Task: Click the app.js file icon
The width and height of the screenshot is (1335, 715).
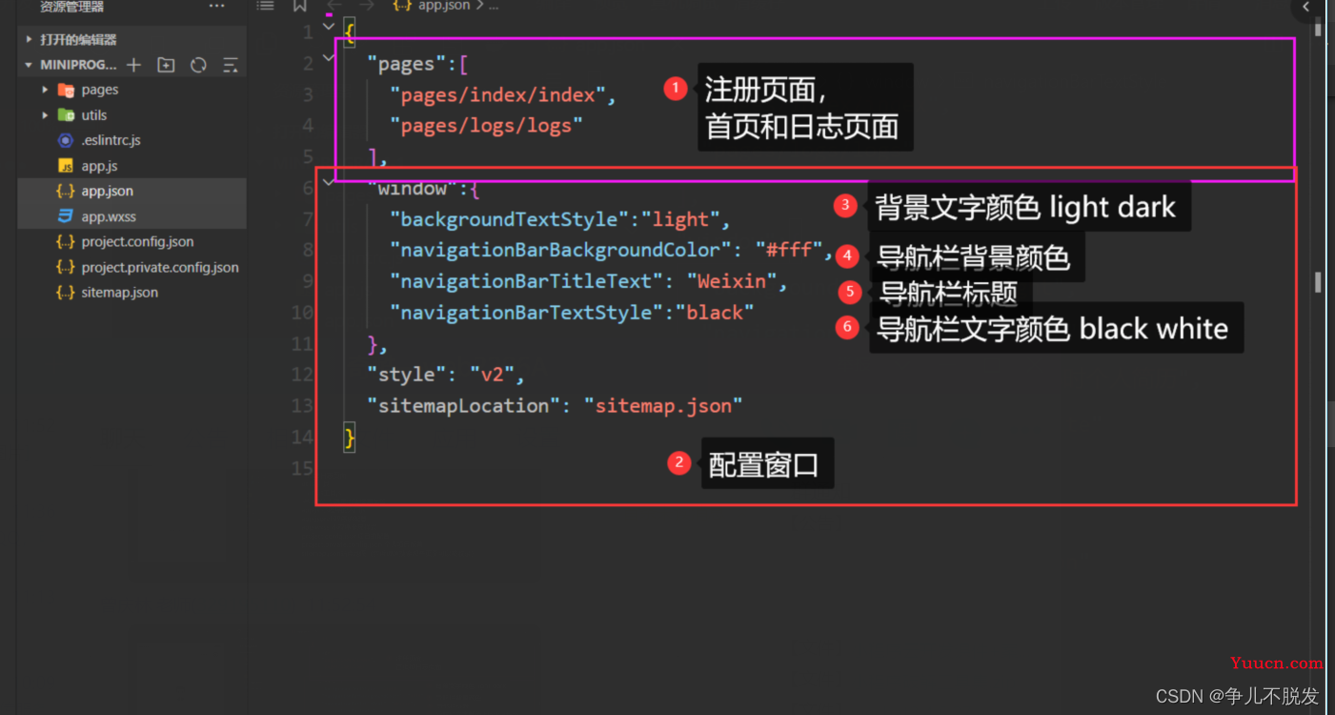Action: coord(66,166)
